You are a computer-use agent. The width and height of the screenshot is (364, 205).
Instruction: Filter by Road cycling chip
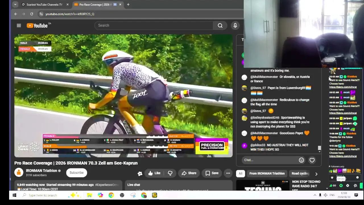point(300,173)
